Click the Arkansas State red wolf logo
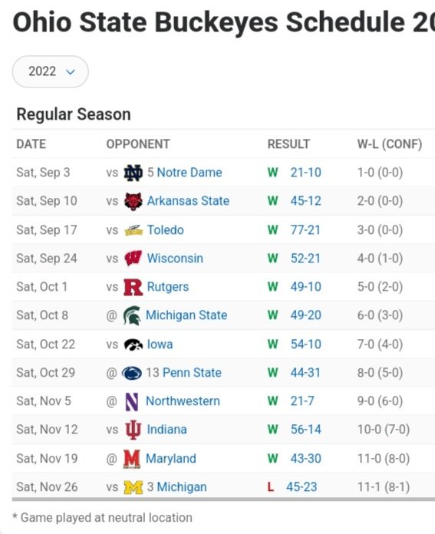The width and height of the screenshot is (435, 534). [133, 201]
